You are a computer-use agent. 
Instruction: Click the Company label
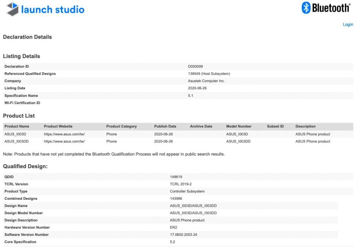13,81
